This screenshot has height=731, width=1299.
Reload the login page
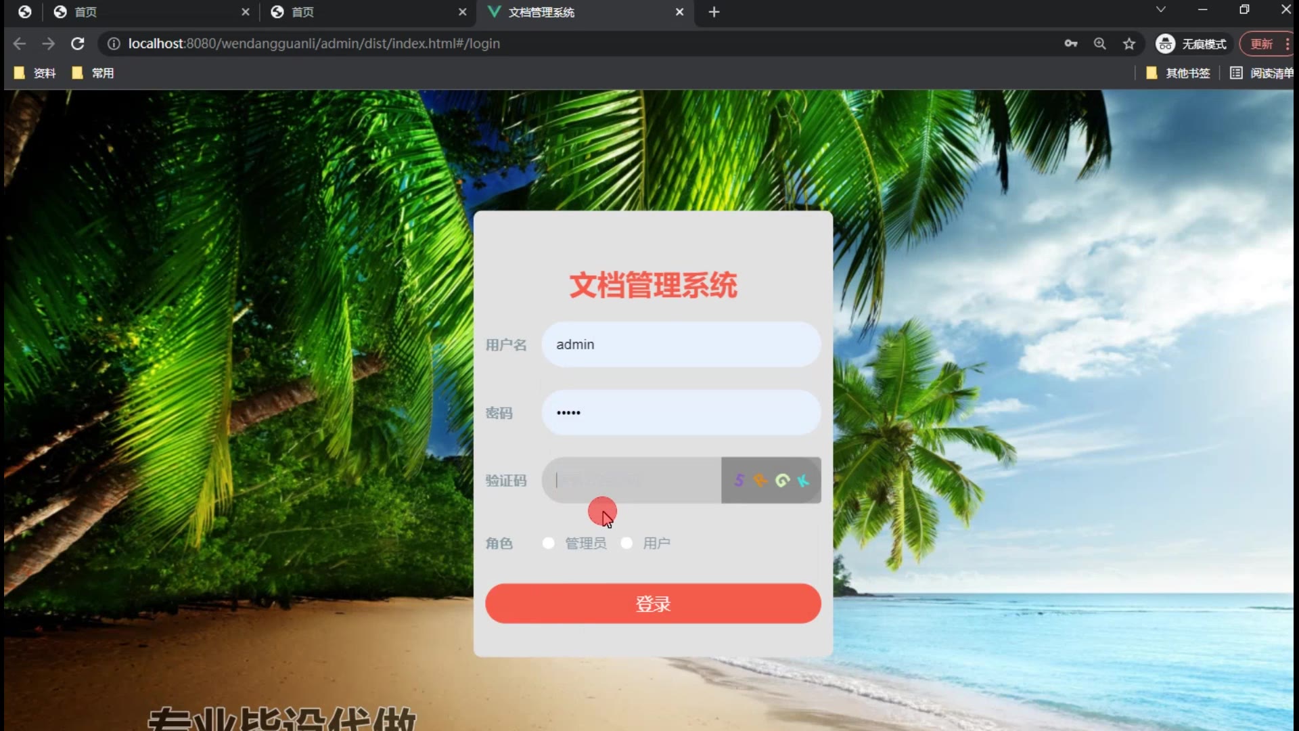point(78,44)
